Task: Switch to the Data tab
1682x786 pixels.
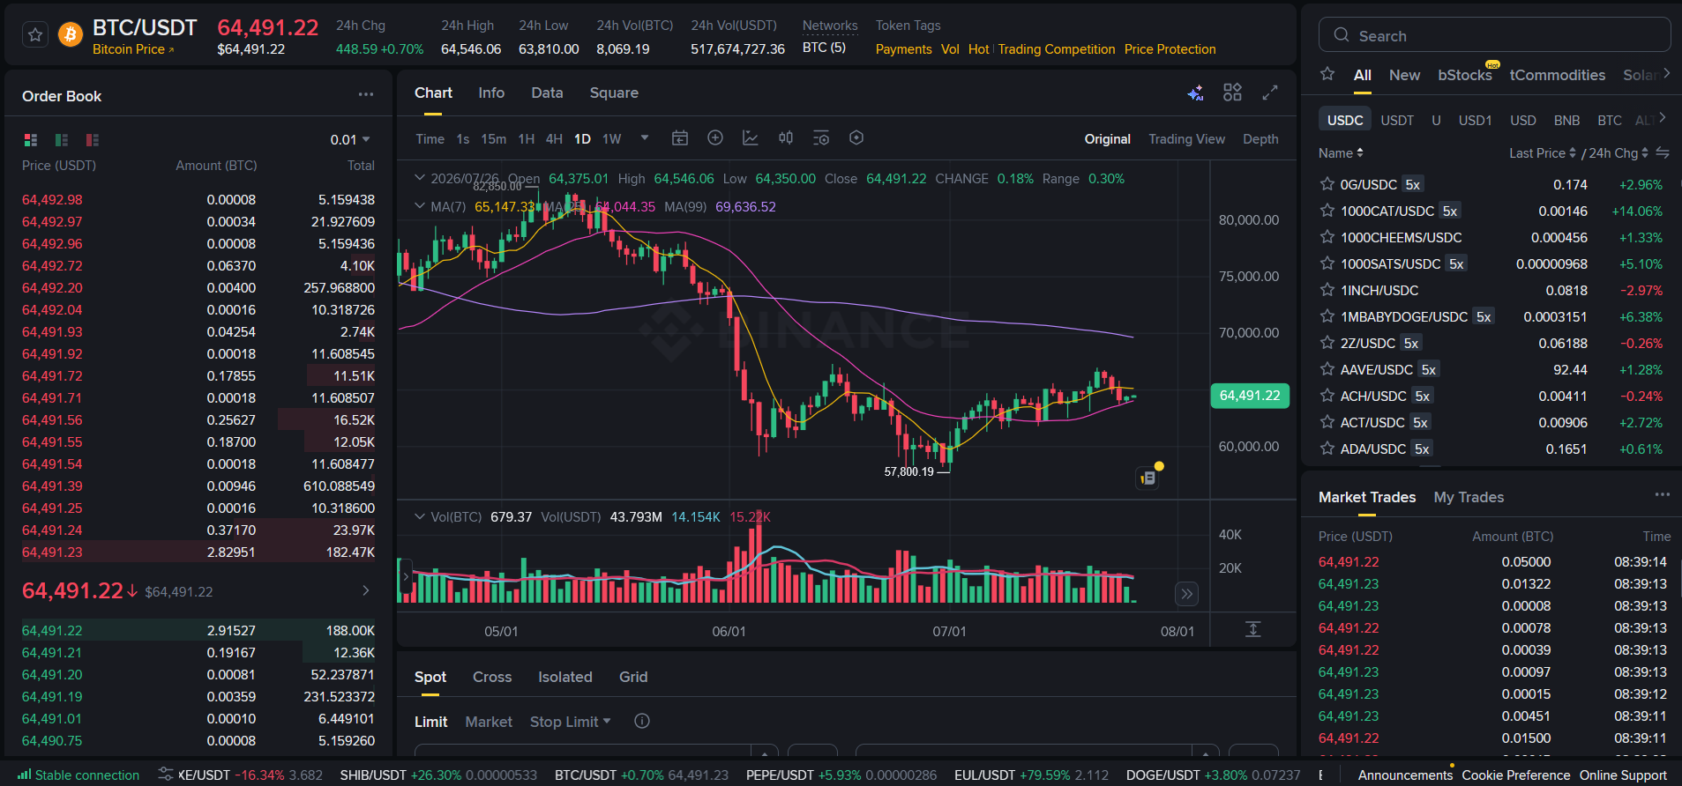Action: [547, 93]
